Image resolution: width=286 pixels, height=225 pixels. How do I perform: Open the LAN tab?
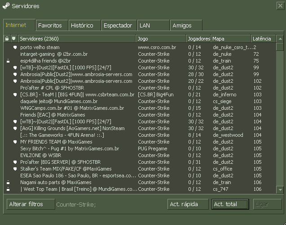coord(154,25)
